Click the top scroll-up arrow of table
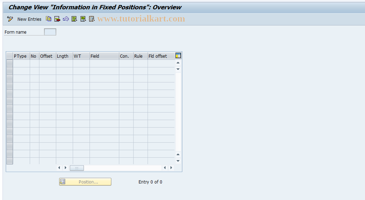This screenshot has width=365, height=200. (x=178, y=63)
